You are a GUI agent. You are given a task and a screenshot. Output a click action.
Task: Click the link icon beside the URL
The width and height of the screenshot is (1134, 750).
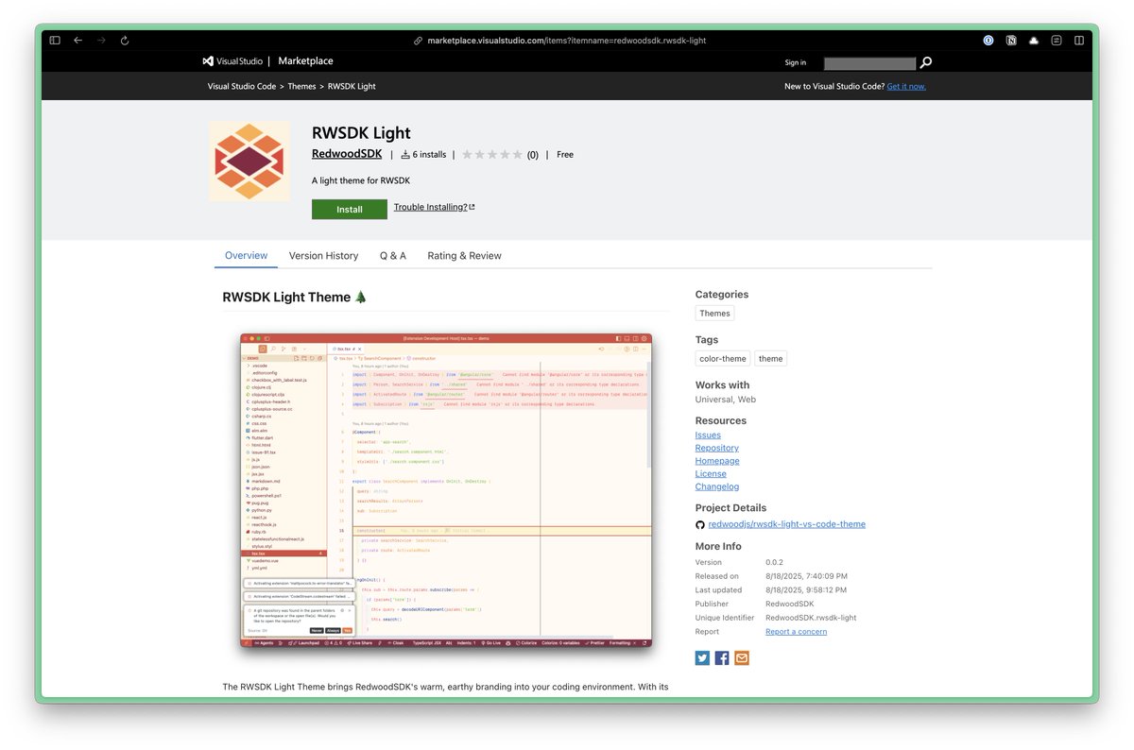418,41
